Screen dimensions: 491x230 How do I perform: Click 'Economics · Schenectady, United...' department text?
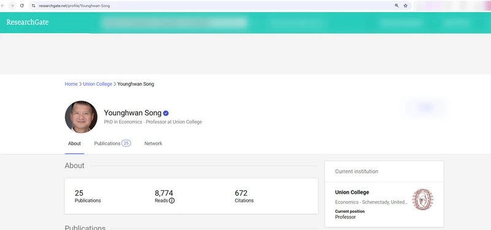tap(371, 202)
